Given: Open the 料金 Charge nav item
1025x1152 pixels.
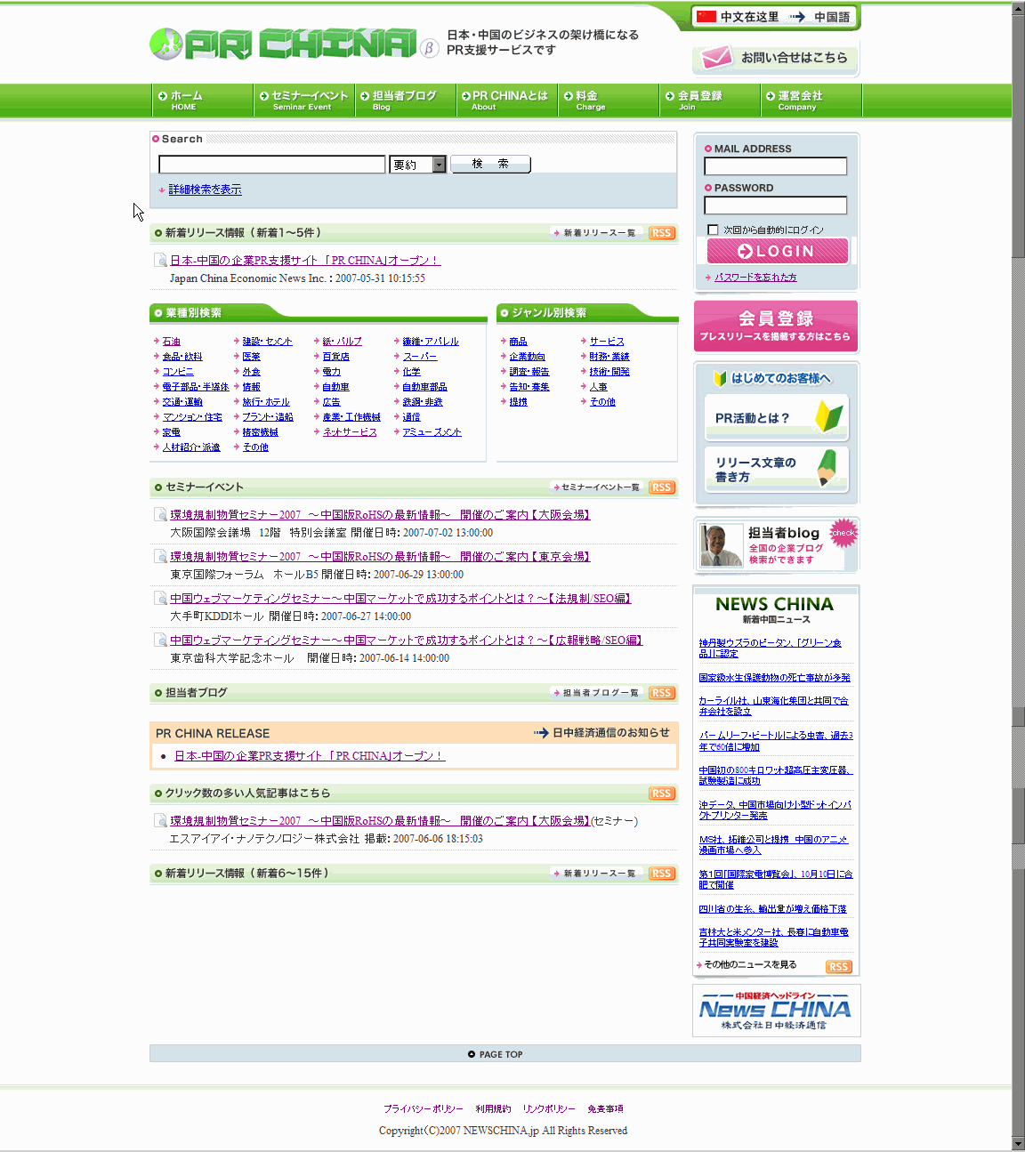Looking at the screenshot, I should (x=609, y=101).
